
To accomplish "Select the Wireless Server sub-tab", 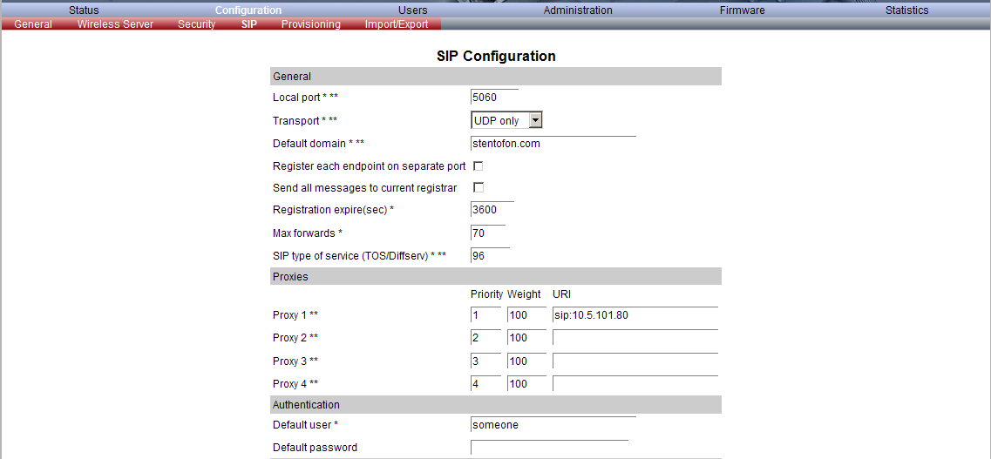I will (x=115, y=24).
